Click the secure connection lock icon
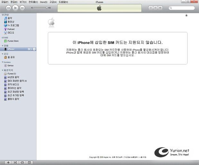 click(x=186, y=15)
